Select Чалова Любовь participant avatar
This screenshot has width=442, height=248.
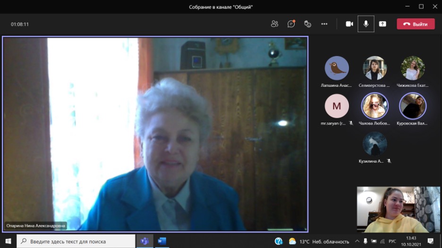[x=374, y=106]
